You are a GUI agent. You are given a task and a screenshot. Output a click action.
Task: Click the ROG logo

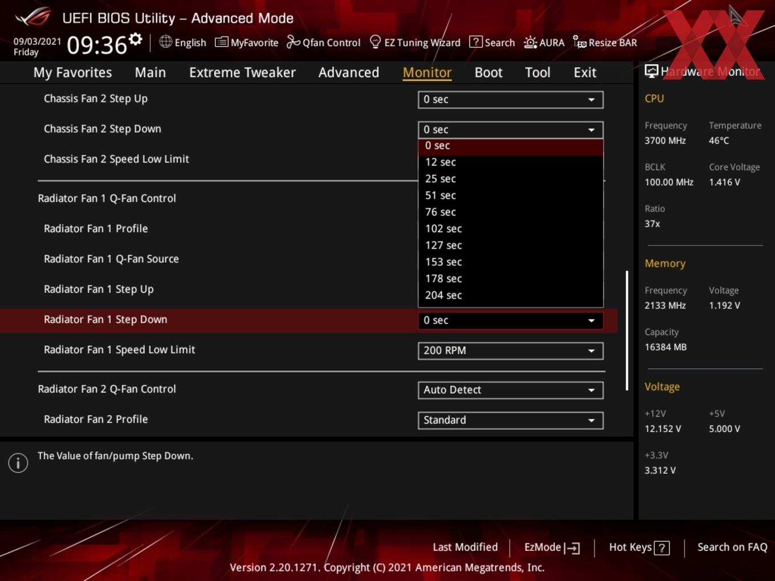click(x=33, y=17)
